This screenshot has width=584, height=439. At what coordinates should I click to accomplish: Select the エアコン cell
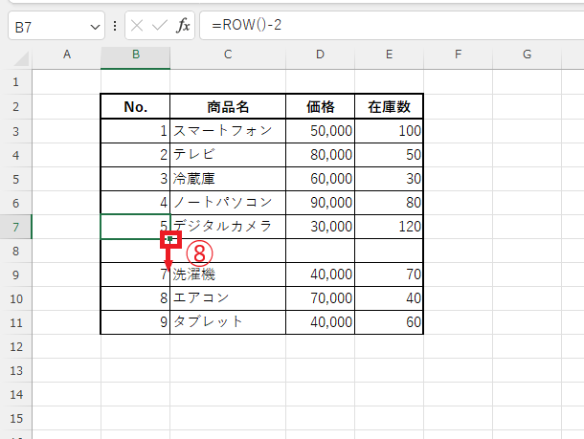228,298
